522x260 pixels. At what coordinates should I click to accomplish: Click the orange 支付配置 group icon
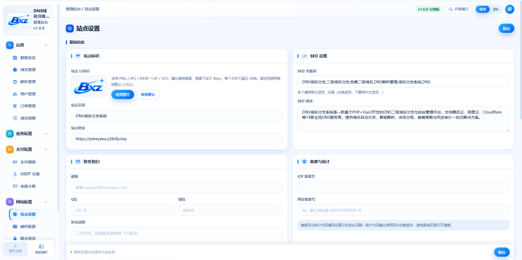(x=10, y=149)
